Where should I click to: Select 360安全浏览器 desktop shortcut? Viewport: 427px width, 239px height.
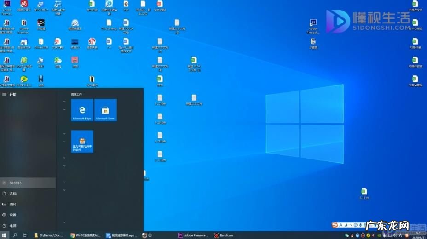pyautogui.click(x=23, y=64)
